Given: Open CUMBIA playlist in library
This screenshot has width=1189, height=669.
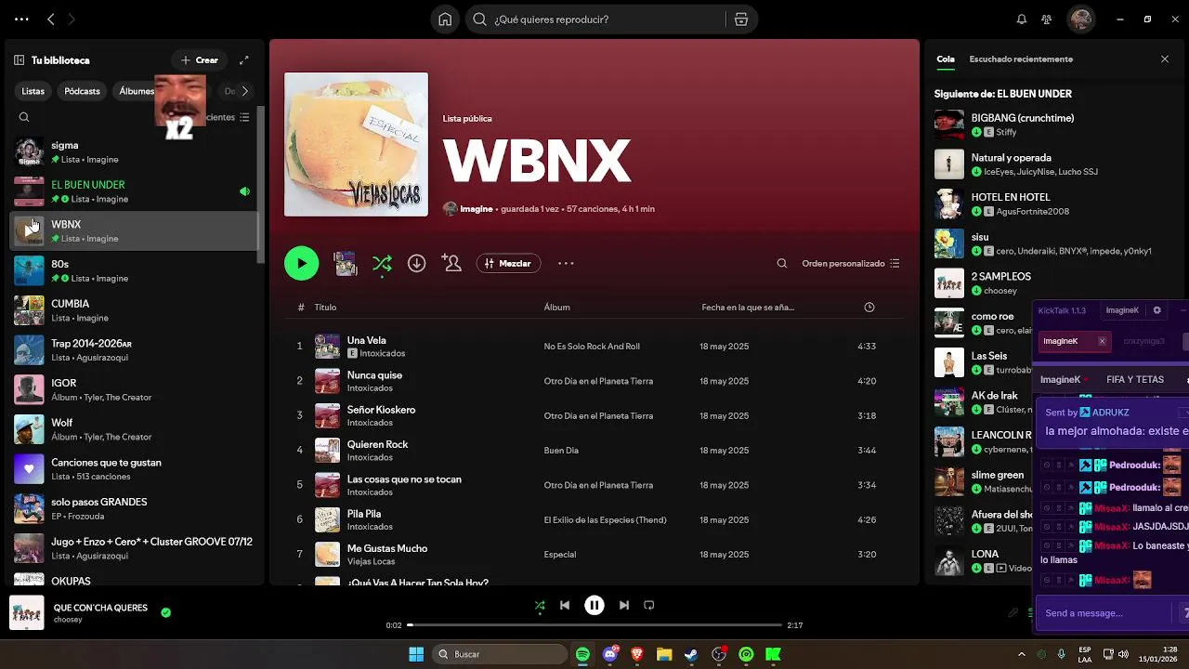Looking at the screenshot, I should [x=135, y=310].
